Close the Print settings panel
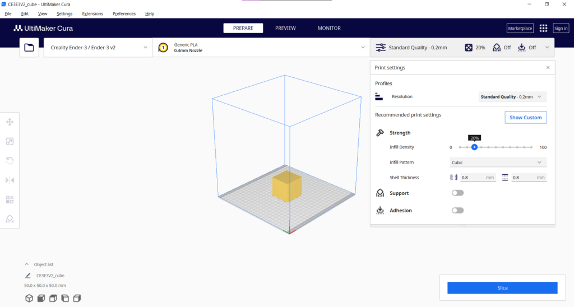 tap(548, 68)
